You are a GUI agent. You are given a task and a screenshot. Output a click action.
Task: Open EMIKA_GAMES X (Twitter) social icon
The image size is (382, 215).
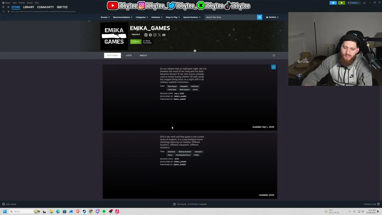pyautogui.click(x=159, y=35)
